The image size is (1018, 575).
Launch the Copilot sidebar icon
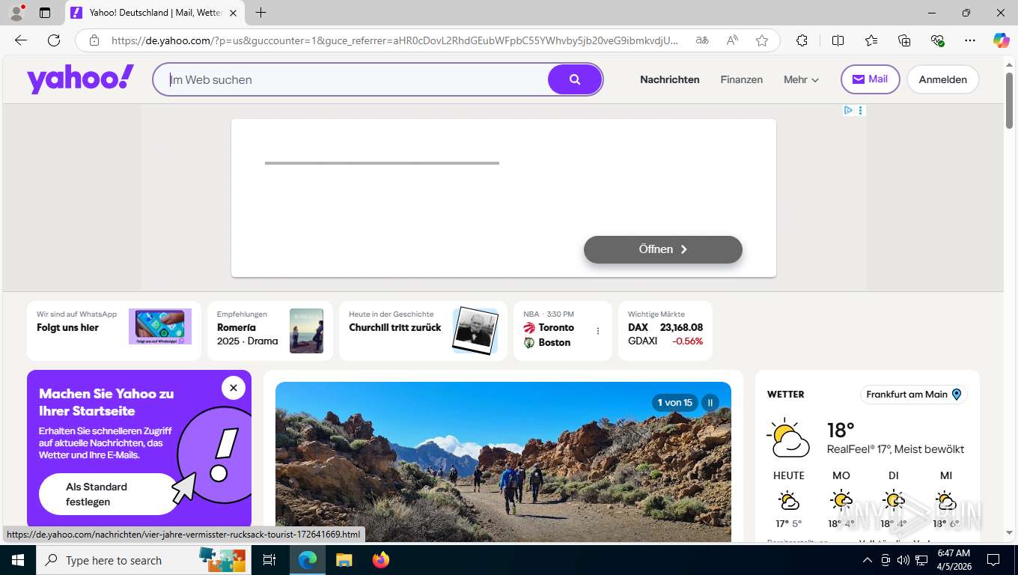(1002, 40)
